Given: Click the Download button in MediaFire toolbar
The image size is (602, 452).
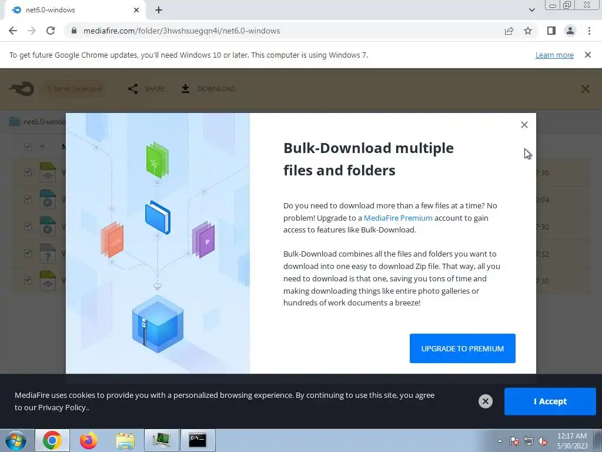Looking at the screenshot, I should tap(209, 89).
